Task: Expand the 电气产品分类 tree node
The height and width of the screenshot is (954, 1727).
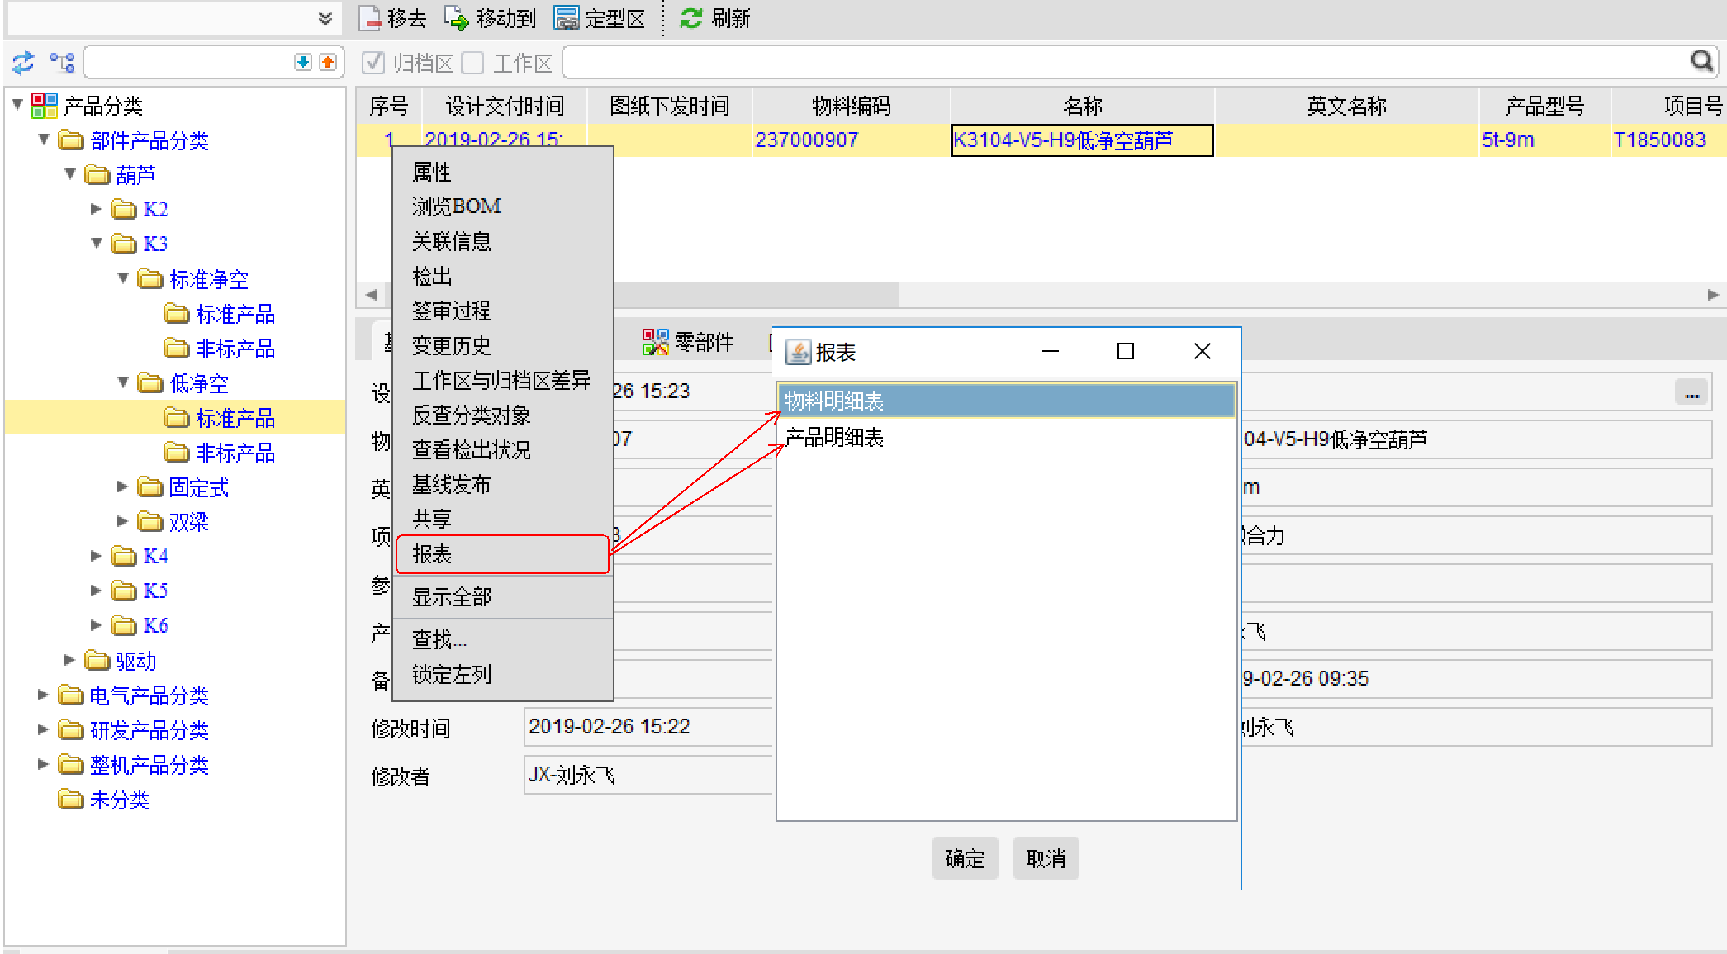Action: pos(44,695)
